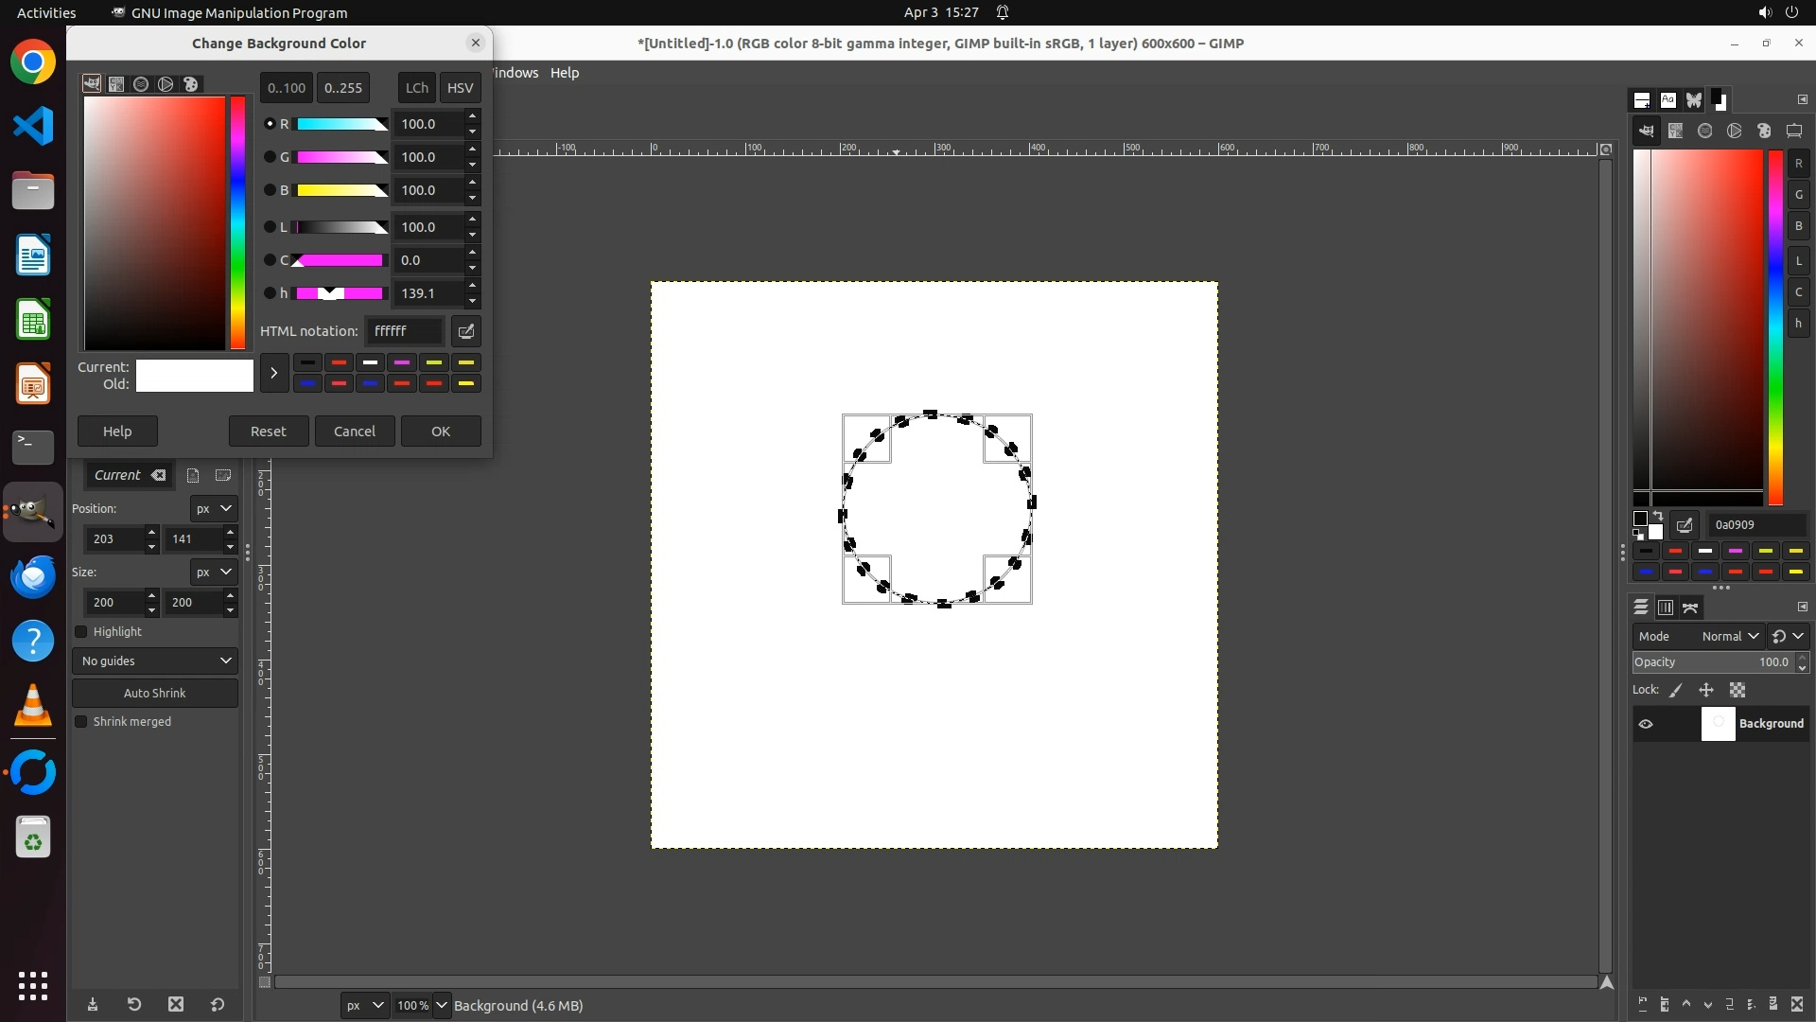Switch to the Channels dock tab
The height and width of the screenshot is (1022, 1816).
point(1666,608)
